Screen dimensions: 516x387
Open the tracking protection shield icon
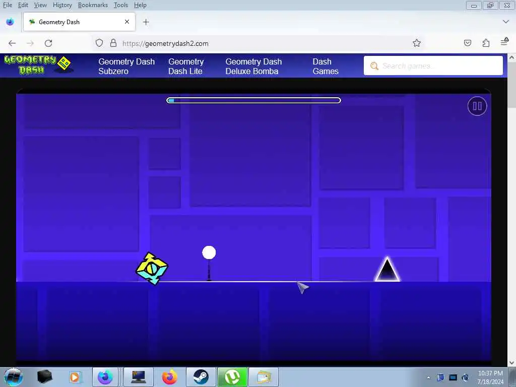click(99, 43)
